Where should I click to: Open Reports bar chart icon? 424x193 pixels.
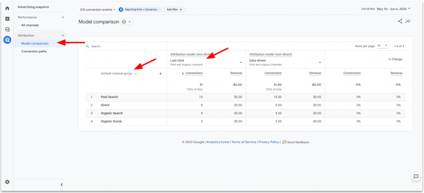point(7,19)
